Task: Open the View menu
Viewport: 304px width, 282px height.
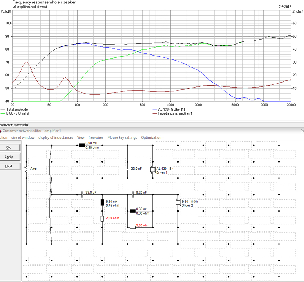Action: 81,137
